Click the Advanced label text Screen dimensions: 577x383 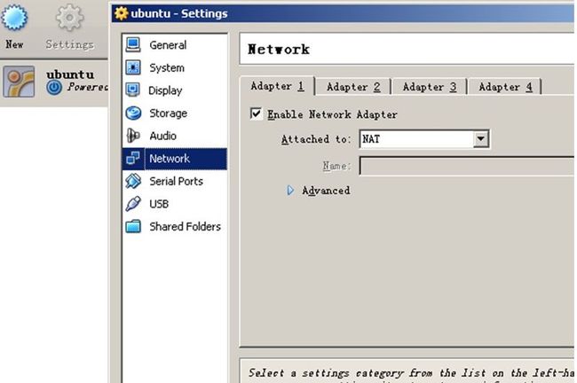click(x=326, y=191)
